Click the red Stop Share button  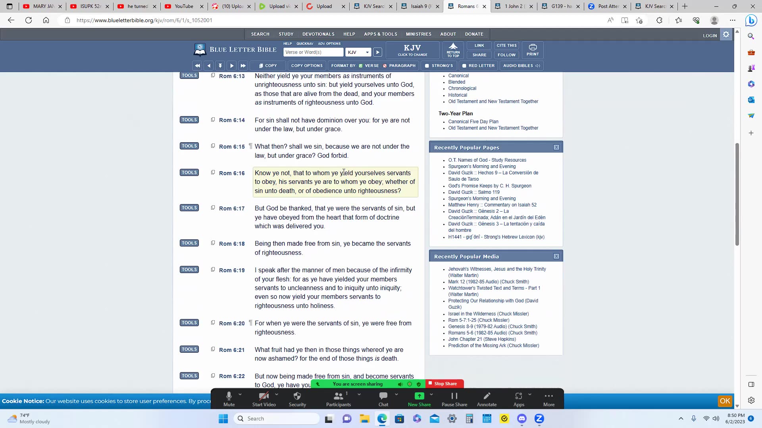click(444, 384)
